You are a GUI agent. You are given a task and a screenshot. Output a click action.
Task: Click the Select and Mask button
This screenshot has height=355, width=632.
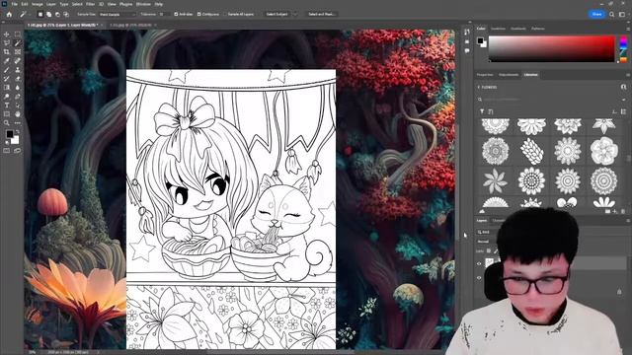coord(321,14)
